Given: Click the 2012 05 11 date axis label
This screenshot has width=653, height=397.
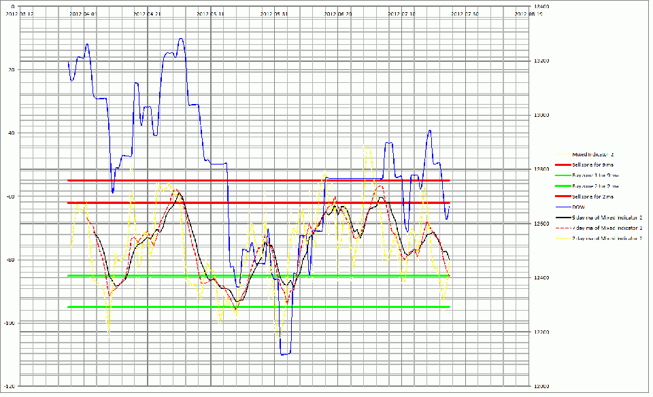Looking at the screenshot, I should (x=210, y=13).
